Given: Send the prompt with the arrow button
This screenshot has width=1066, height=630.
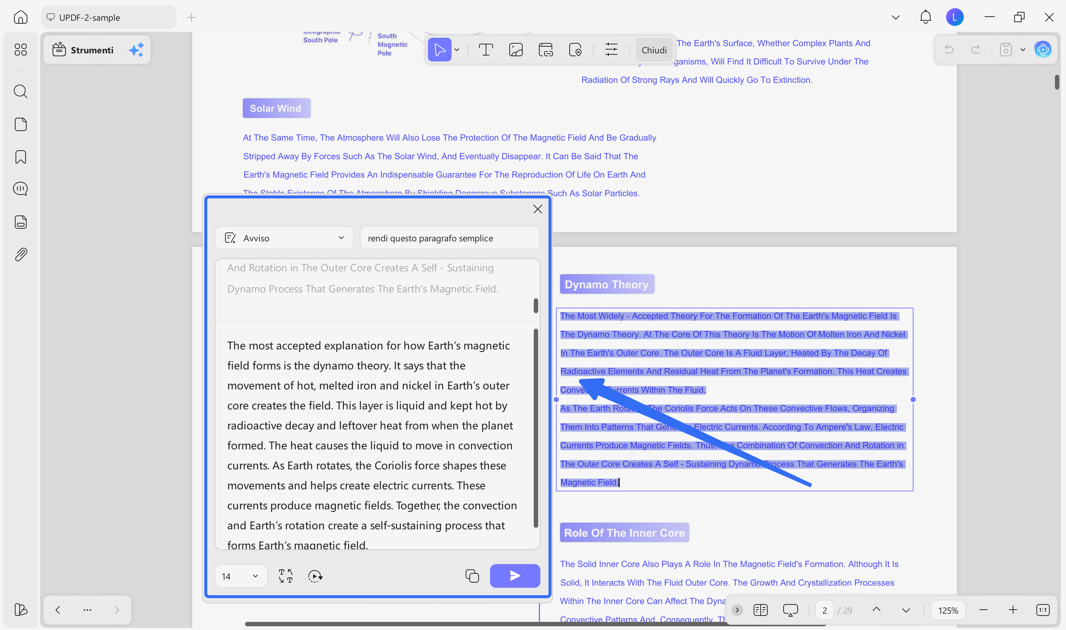Looking at the screenshot, I should pos(515,576).
